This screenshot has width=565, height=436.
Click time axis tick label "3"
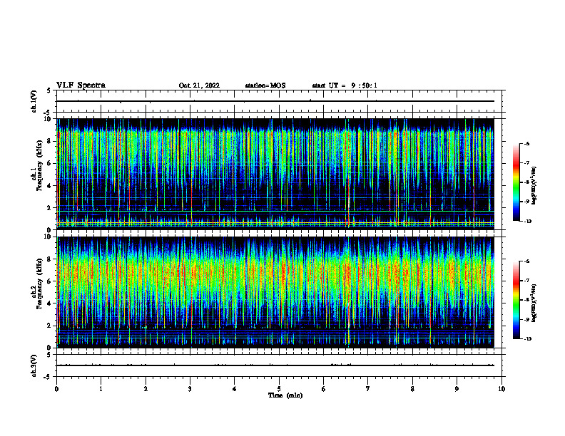(x=190, y=389)
